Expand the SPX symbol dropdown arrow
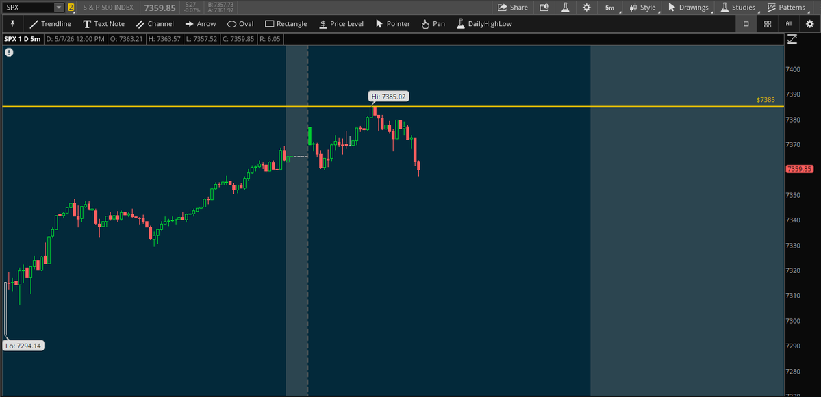Viewport: 821px width, 397px height. pos(59,8)
